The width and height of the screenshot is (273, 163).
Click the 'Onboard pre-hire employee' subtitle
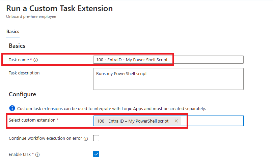(31, 16)
